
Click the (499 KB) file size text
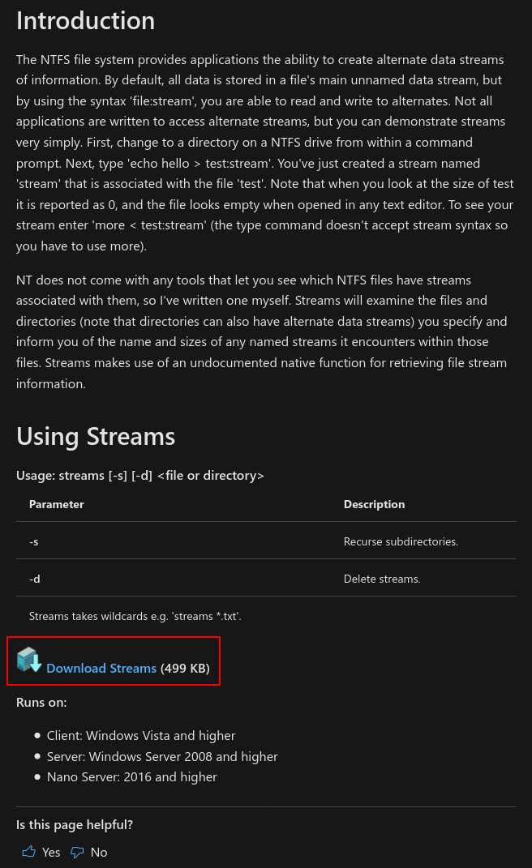[x=185, y=668]
